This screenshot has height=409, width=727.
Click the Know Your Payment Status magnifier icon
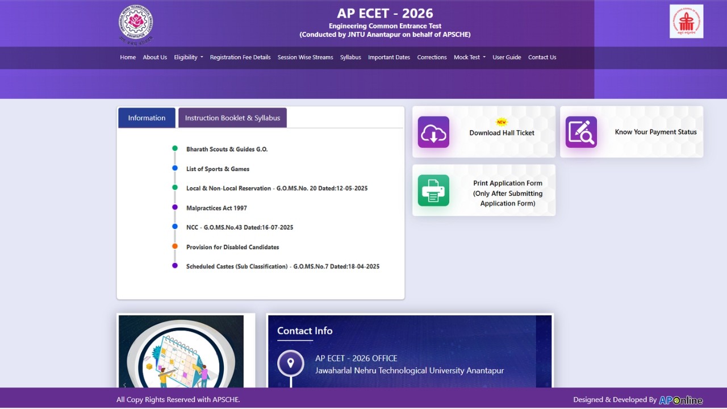[x=581, y=132]
